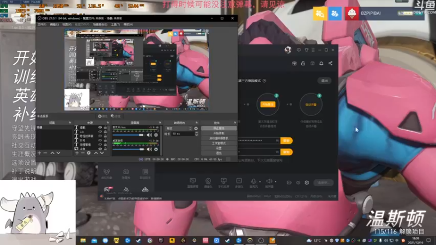436x245 pixels.
Task: Open the 编辑(E) menu in OBS
Action: 54,24
